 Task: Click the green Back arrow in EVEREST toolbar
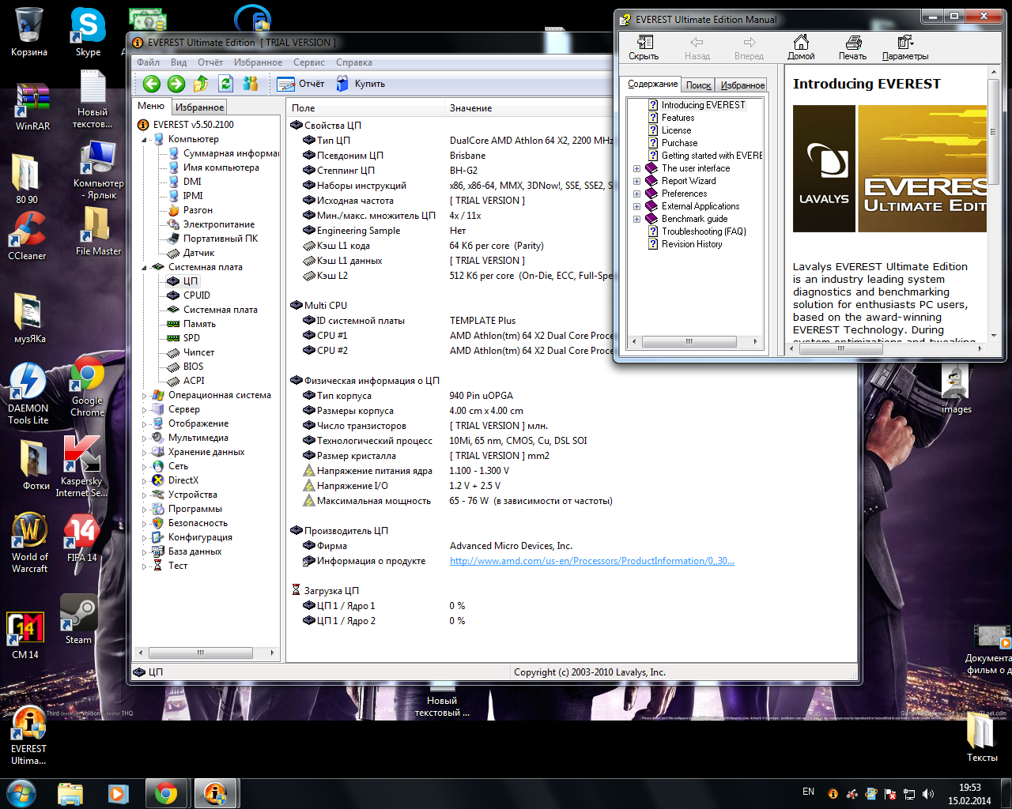coord(152,84)
